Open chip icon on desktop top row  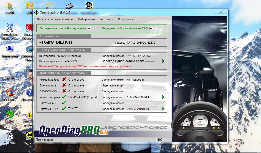click(x=69, y=6)
